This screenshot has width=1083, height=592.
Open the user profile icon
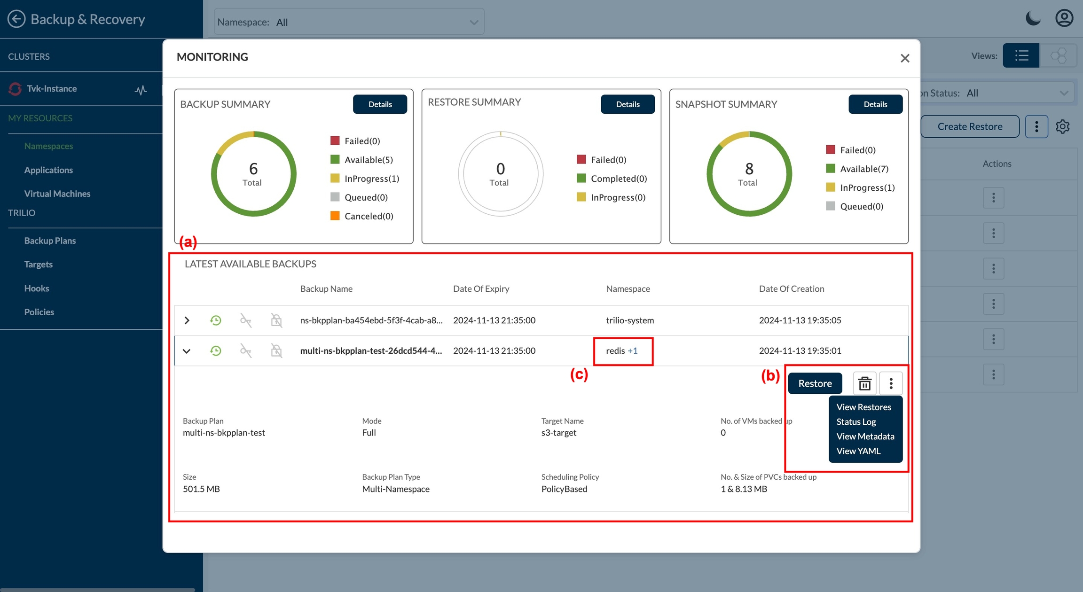(1064, 19)
